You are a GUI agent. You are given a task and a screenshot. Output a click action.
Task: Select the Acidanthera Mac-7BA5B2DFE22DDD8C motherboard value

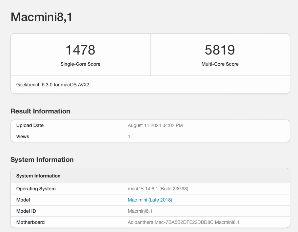[183, 222]
